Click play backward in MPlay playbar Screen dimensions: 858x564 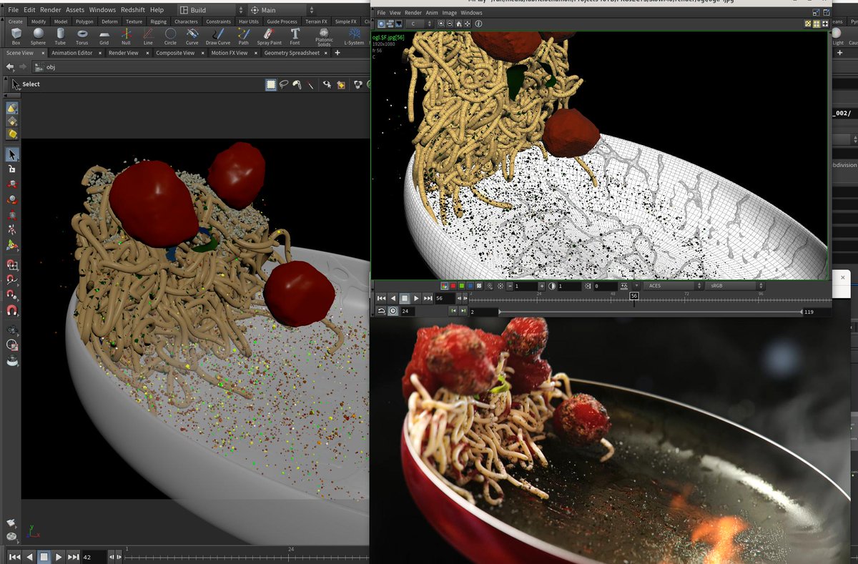point(393,298)
